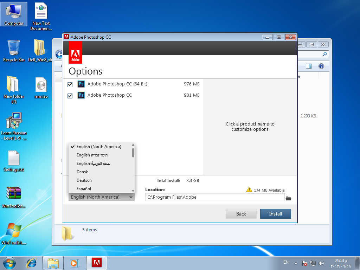Select WinToolkit WinRAR archive icon
This screenshot has width=360, height=270.
pyautogui.click(x=14, y=197)
